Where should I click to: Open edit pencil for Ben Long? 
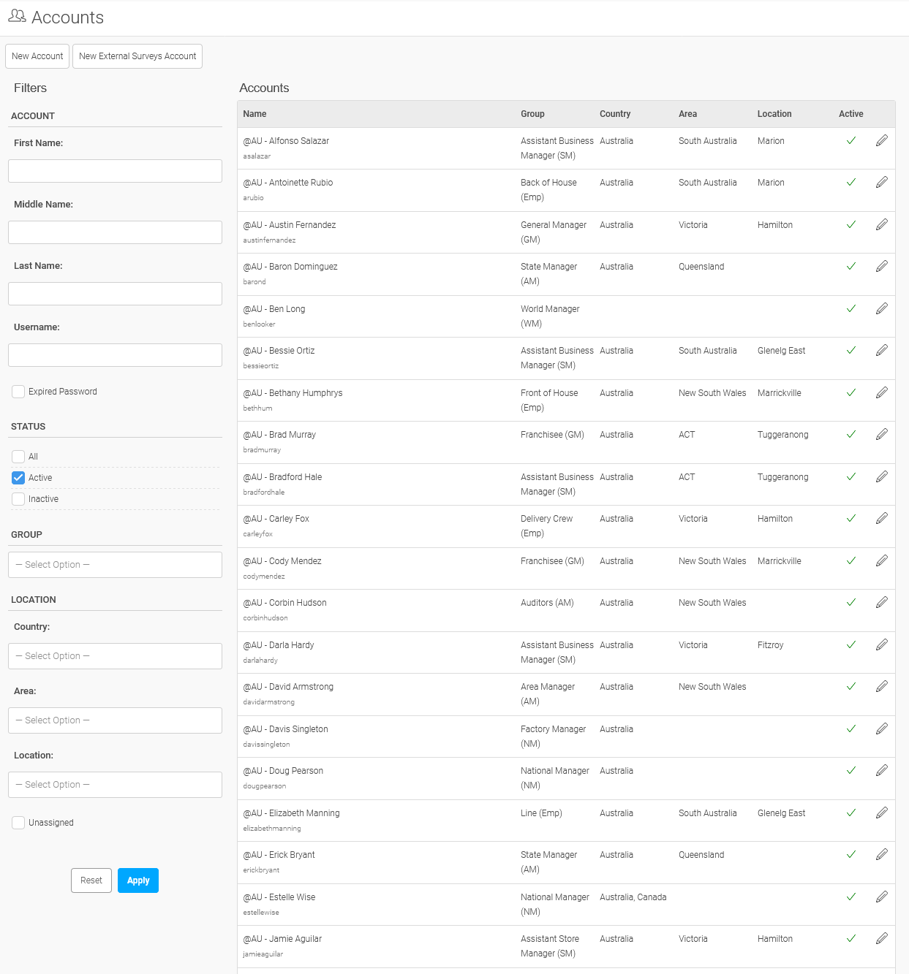[x=882, y=308]
